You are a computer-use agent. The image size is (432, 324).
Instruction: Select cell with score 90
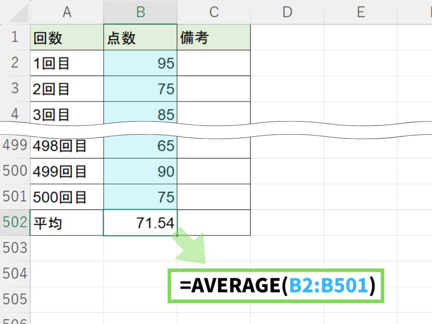[x=140, y=171]
